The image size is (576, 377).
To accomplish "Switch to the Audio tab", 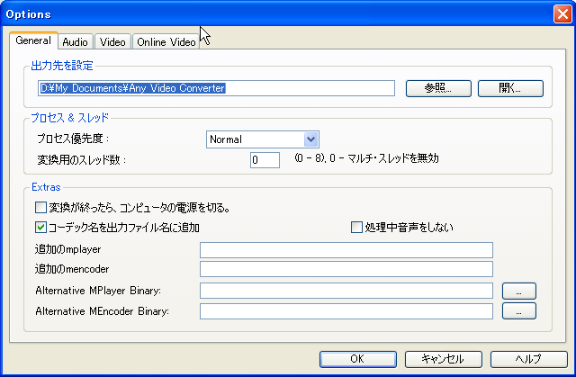I will (76, 41).
